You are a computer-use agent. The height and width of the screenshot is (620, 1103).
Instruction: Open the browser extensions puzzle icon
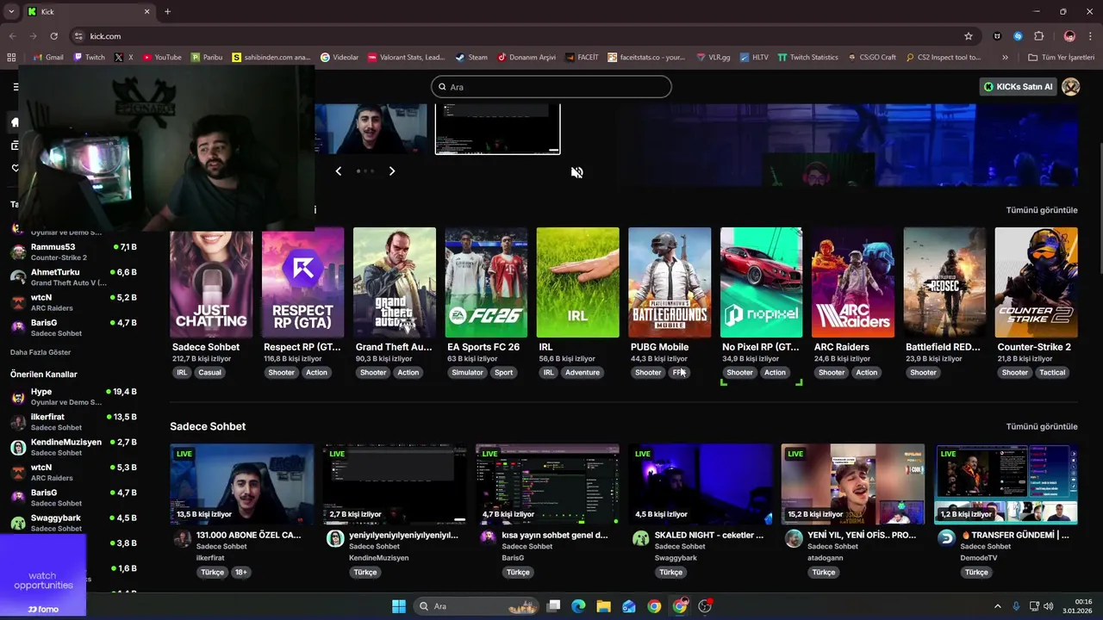coord(1038,36)
